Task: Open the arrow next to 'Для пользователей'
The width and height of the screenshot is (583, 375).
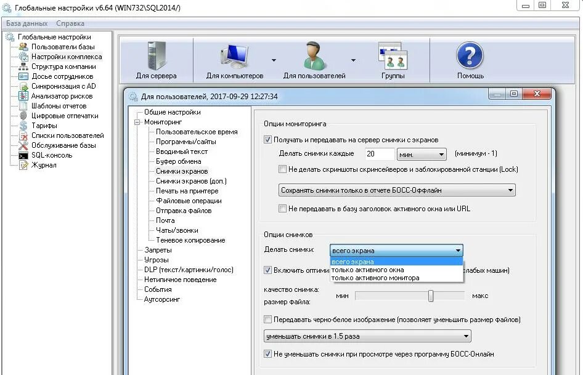Action: point(353,60)
